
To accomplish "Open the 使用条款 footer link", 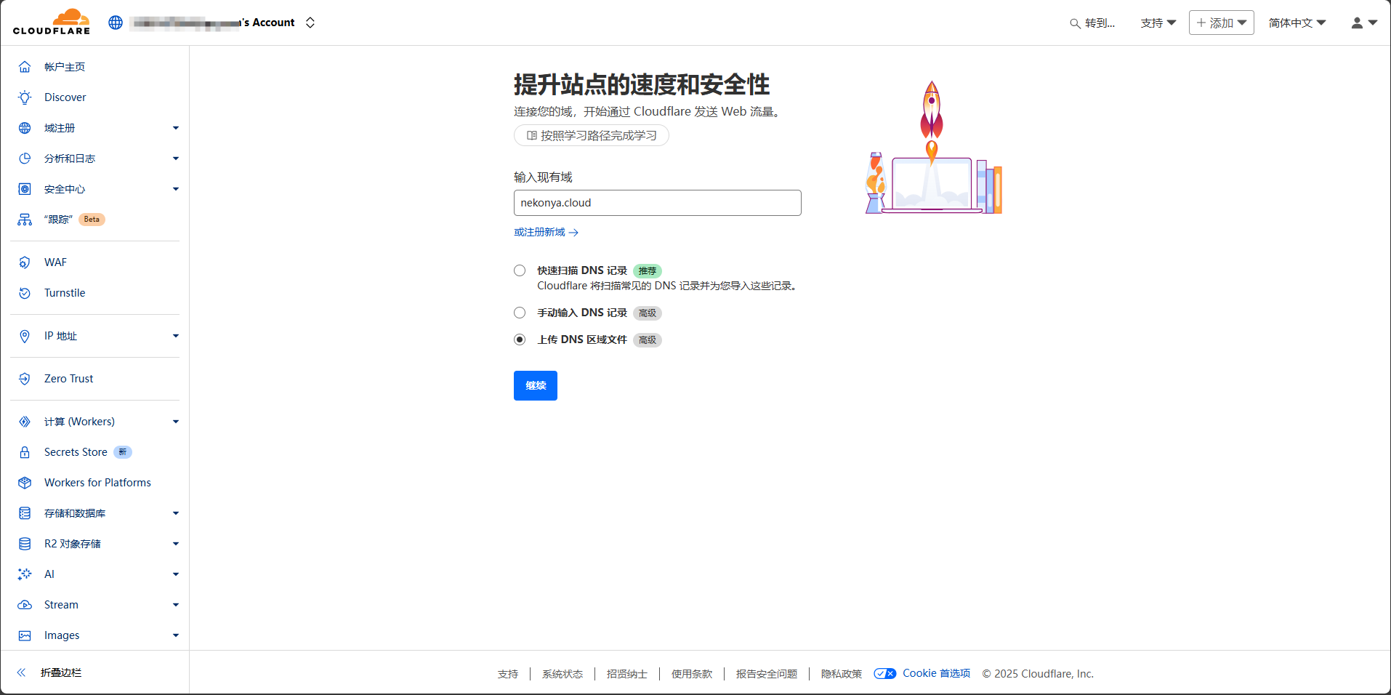I will click(692, 674).
